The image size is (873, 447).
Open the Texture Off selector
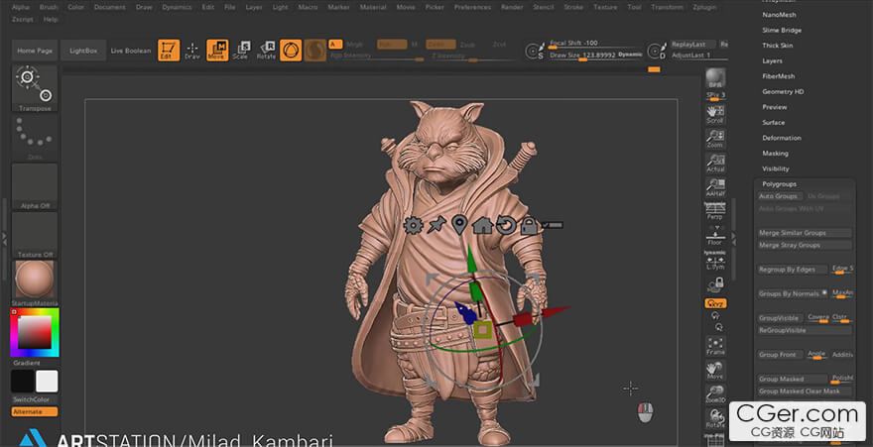click(35, 235)
